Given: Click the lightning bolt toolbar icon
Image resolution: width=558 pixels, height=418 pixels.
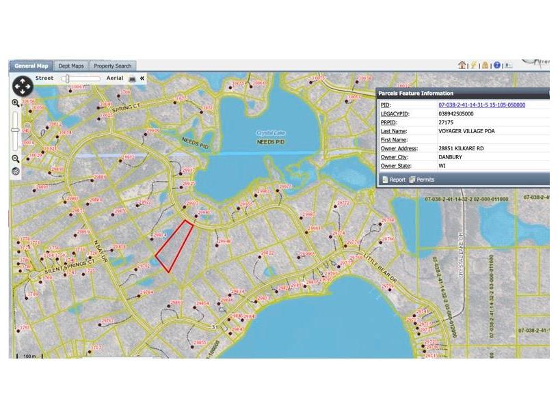Looking at the screenshot, I should (473, 66).
